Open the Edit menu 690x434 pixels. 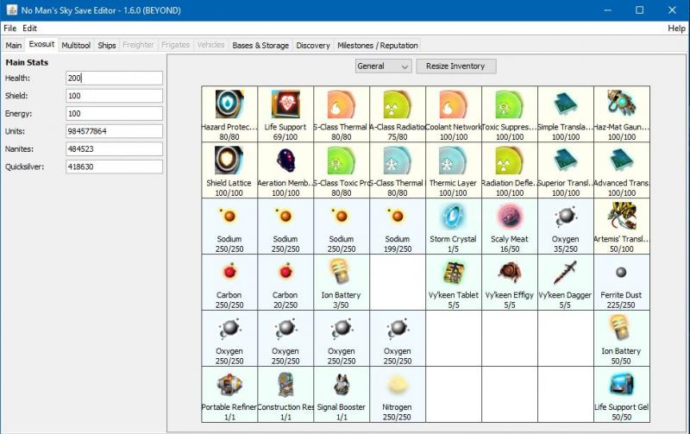point(29,28)
